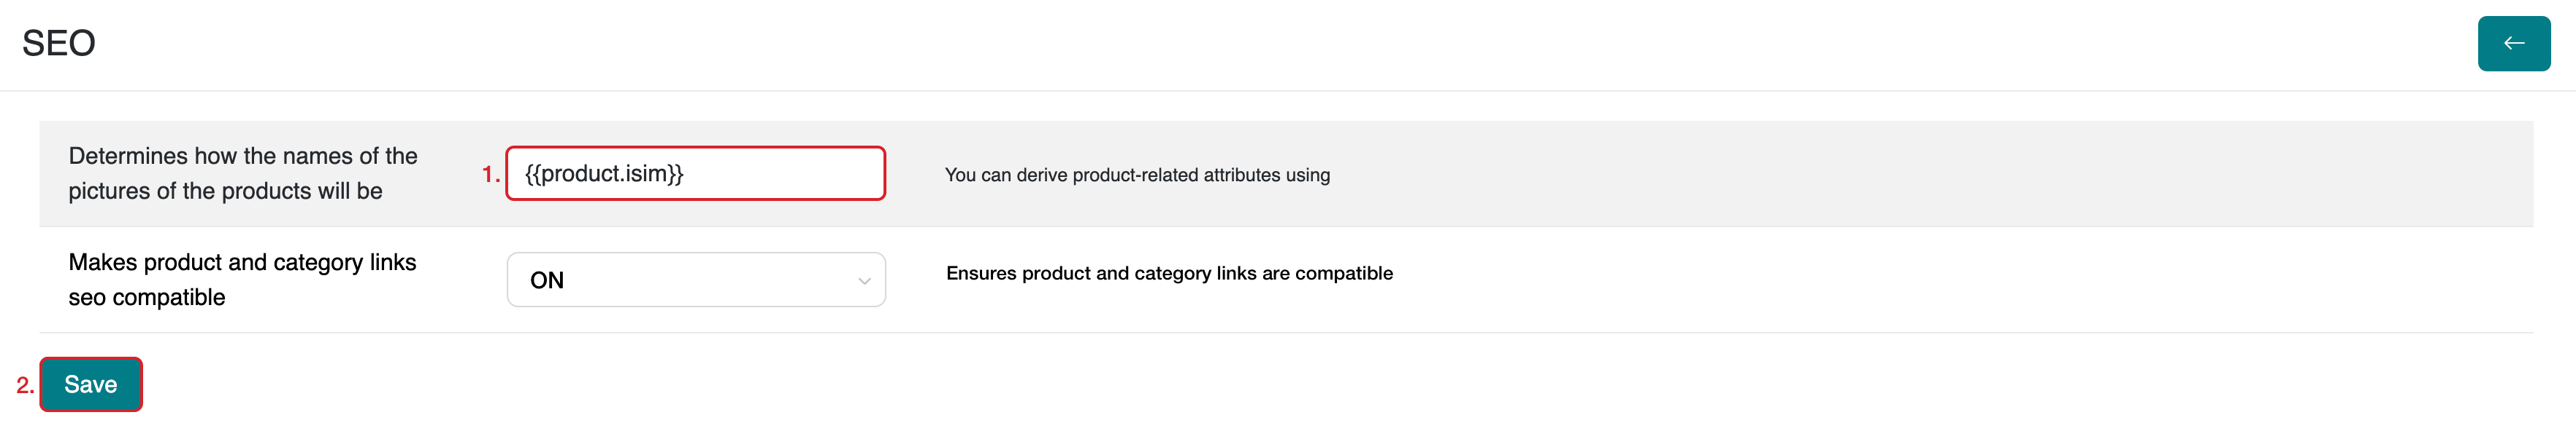This screenshot has height=431, width=2576.
Task: Click the "Determines how the names" label
Action: pos(243,156)
